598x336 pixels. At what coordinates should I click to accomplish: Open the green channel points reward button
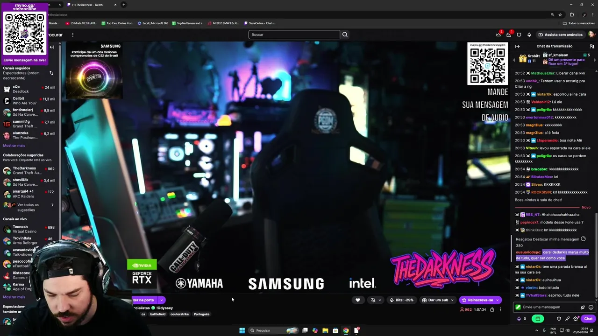(538, 319)
